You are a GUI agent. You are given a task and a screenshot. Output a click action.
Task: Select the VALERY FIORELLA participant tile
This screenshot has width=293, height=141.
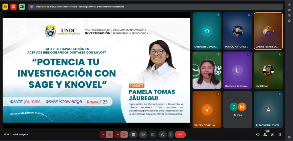coord(207,109)
